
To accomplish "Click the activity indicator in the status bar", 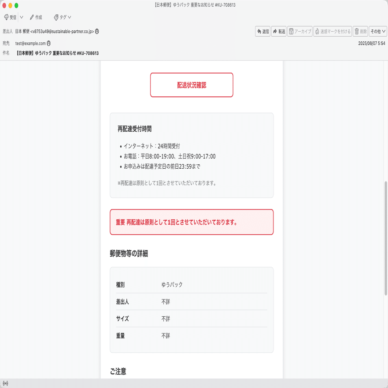I will coord(5,383).
